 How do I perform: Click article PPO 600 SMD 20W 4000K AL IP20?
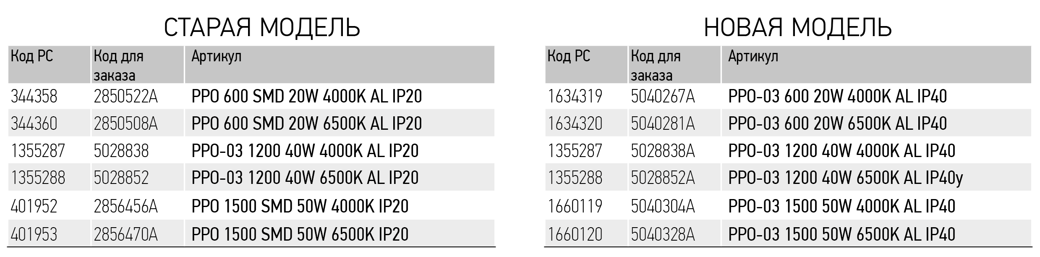coord(306,97)
